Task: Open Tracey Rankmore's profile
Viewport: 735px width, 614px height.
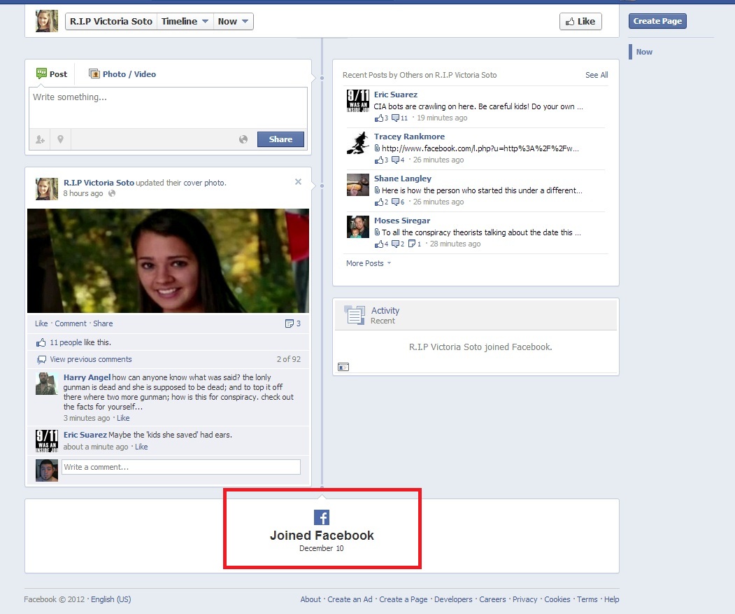Action: (409, 137)
